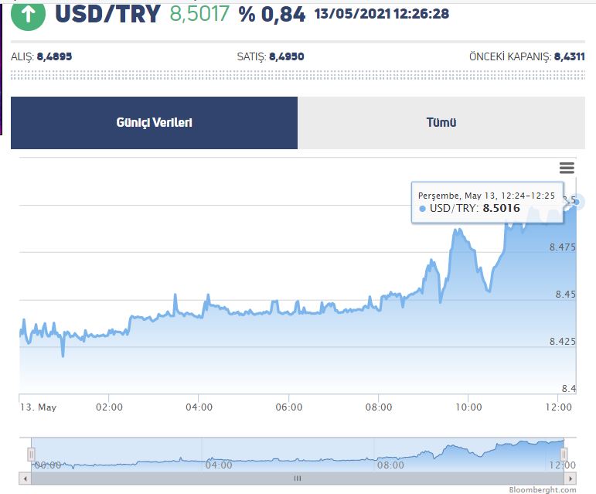Click the left navigator range handle
Image resolution: width=596 pixels, height=494 pixels.
31,454
